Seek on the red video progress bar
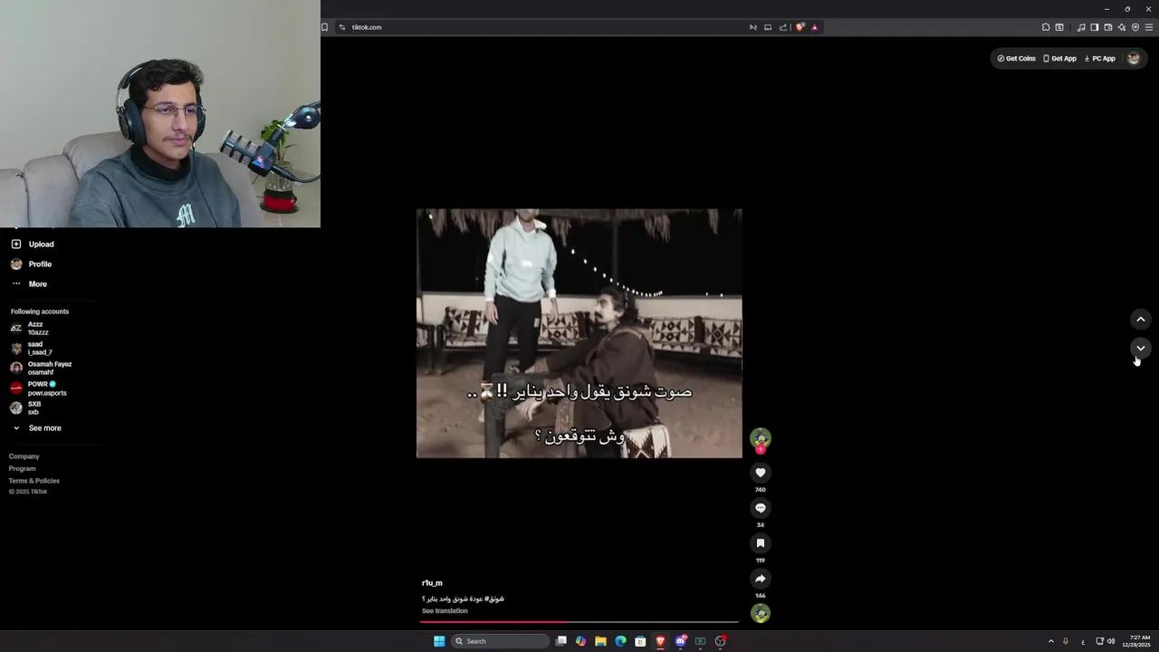 pos(579,622)
